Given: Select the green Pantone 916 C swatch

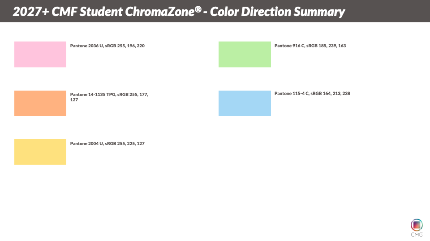Looking at the screenshot, I should coord(245,54).
